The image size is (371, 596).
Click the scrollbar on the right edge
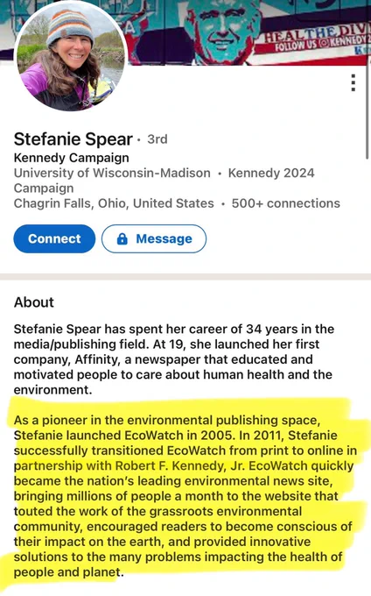(367, 110)
